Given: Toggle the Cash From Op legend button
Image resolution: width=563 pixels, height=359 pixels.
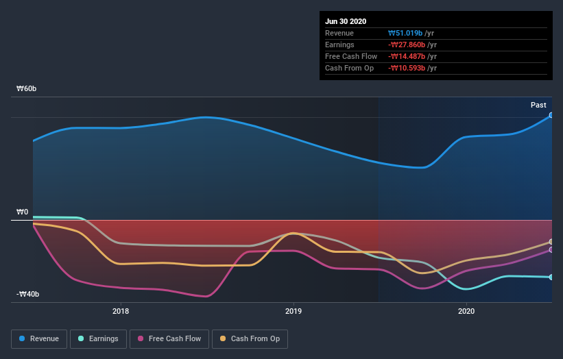Looking at the screenshot, I should tap(250, 339).
